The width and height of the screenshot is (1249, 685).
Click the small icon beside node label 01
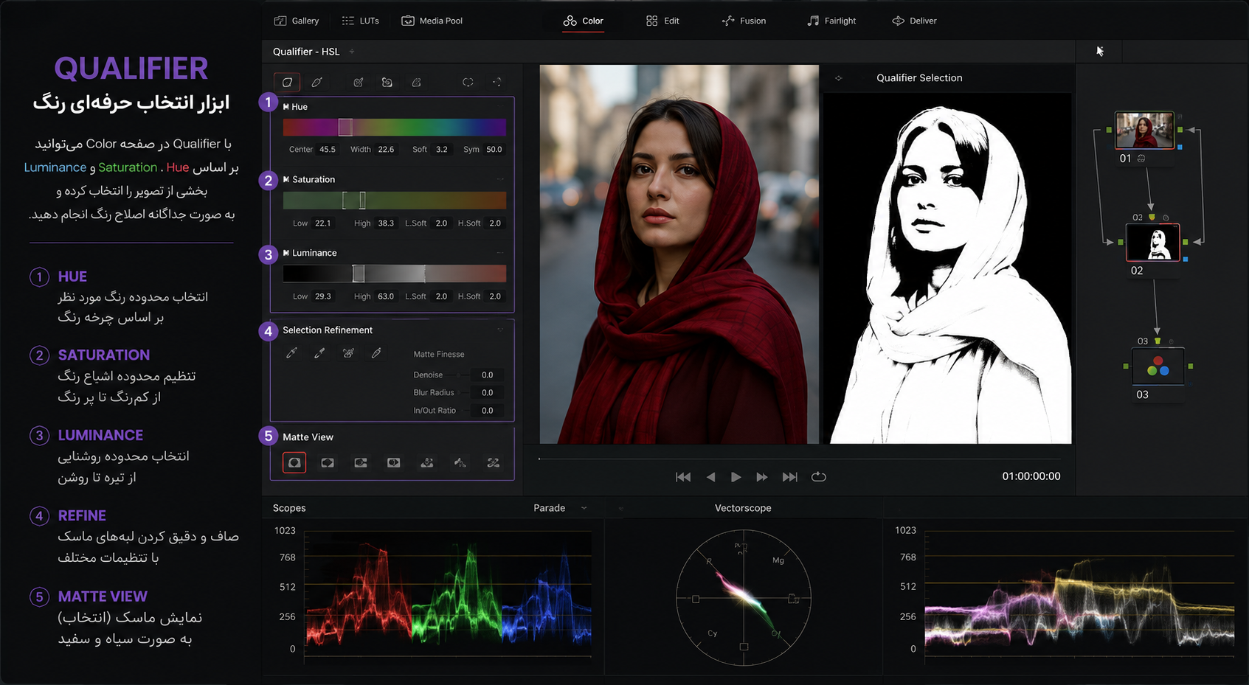pos(1141,159)
